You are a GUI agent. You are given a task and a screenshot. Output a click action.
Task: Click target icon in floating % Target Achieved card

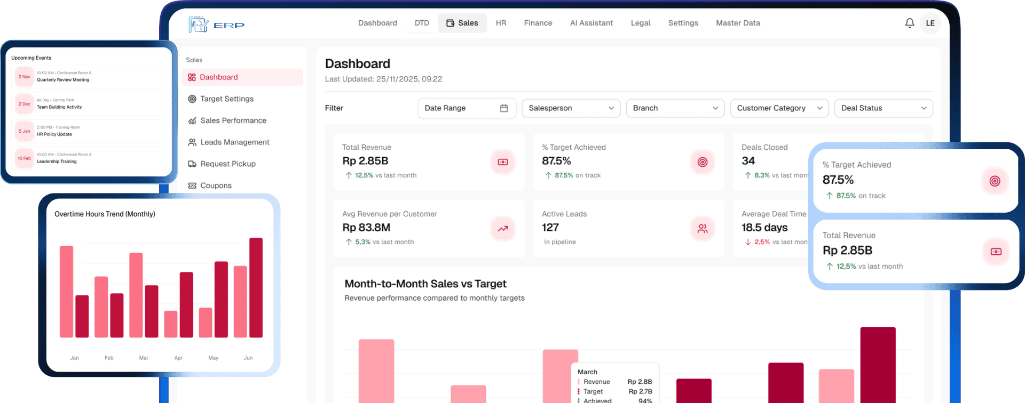[x=995, y=181]
